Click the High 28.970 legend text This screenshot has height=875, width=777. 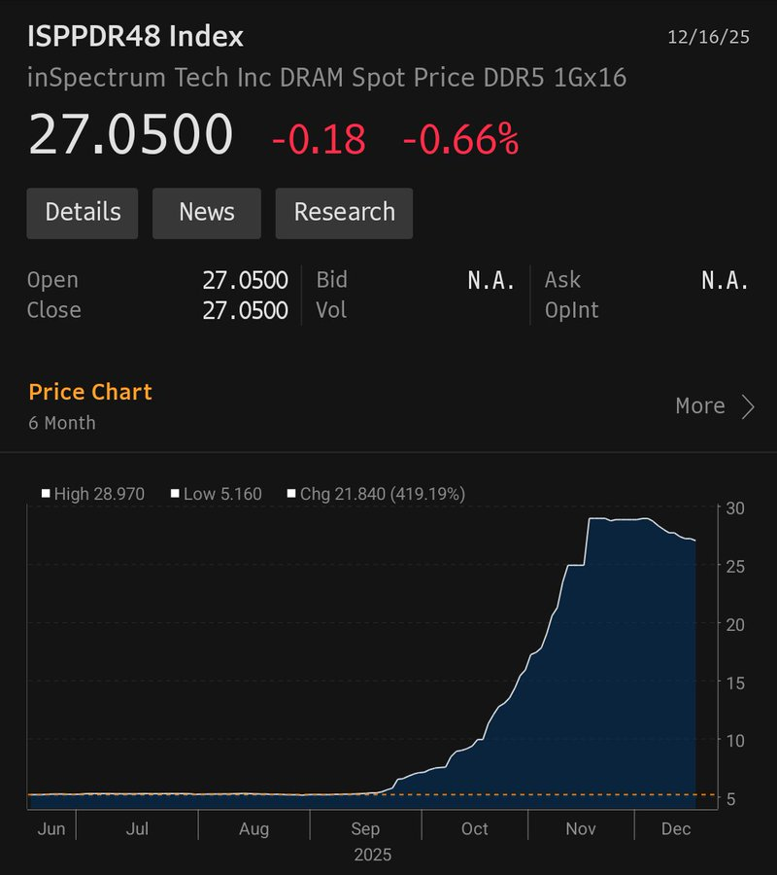(x=99, y=494)
